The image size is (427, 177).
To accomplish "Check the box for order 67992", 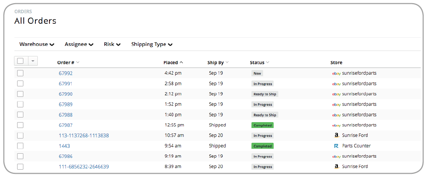I will tap(20, 73).
